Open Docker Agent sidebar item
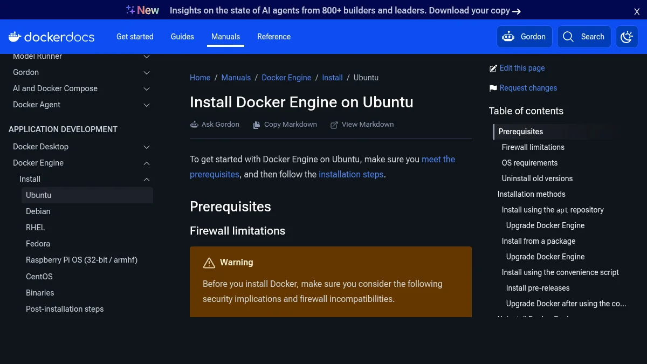Screen dimensions: 647x364 pos(37,105)
